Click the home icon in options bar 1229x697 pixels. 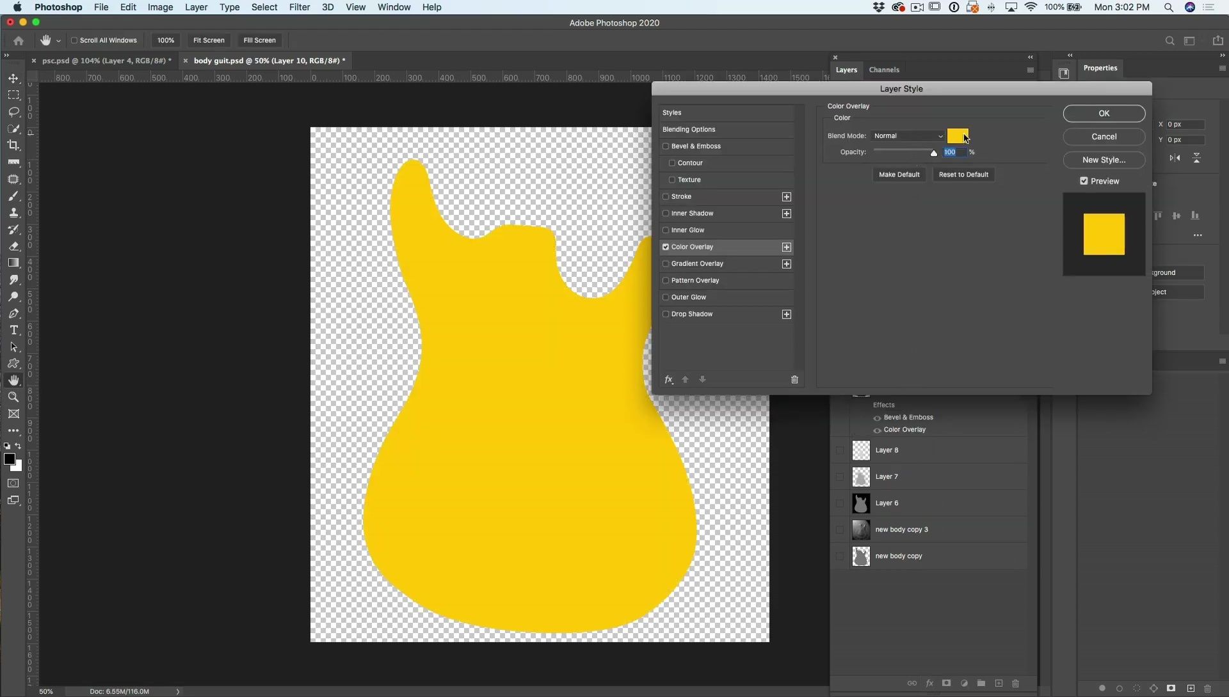click(19, 40)
